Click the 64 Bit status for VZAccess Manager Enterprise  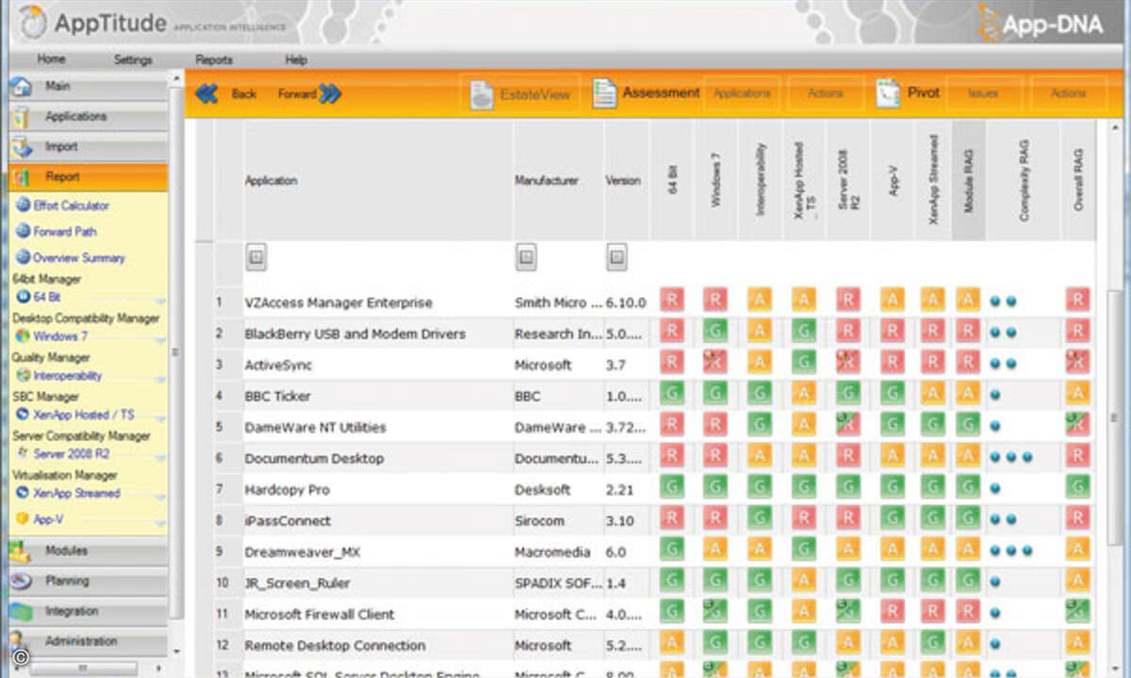click(x=672, y=300)
